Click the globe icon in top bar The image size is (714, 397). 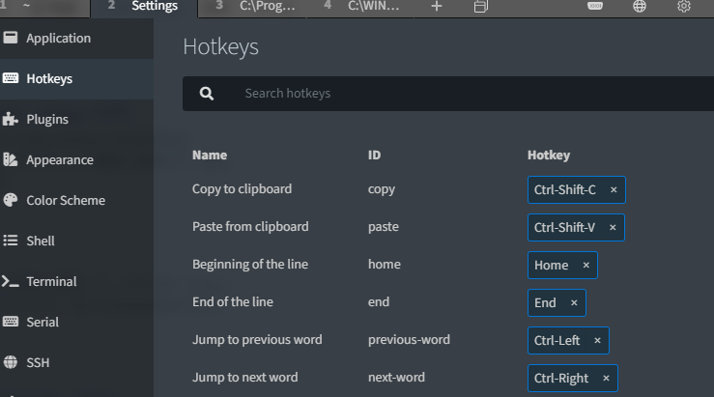[x=640, y=7]
